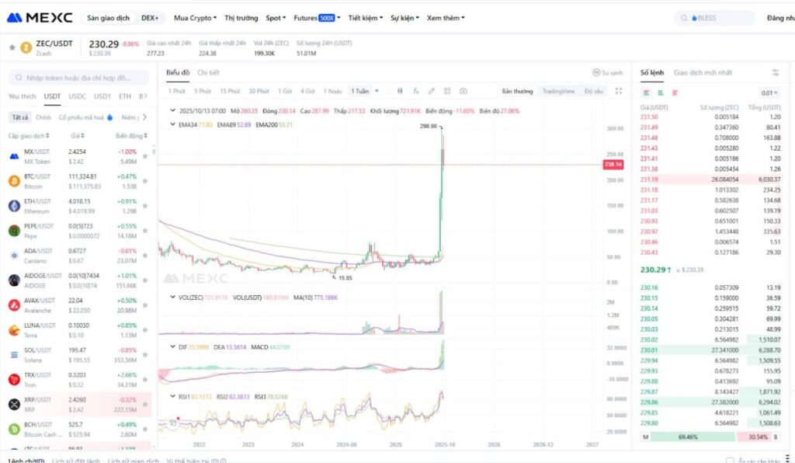Open the 0.01 price precision dropdown

click(769, 92)
